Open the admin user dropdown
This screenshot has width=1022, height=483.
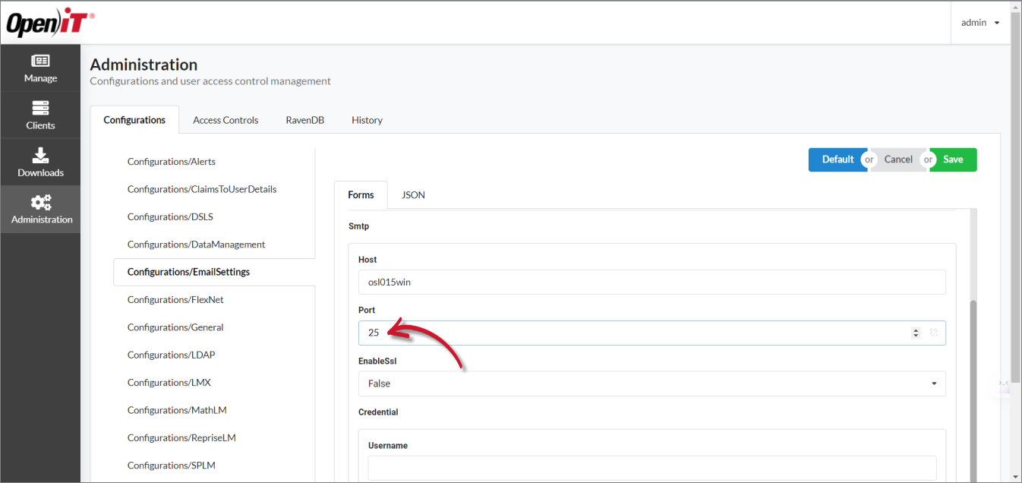click(980, 23)
